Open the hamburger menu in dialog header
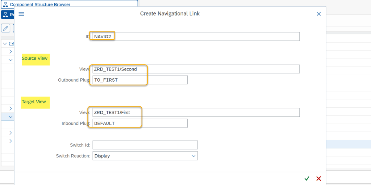371x185 pixels. pyautogui.click(x=21, y=14)
